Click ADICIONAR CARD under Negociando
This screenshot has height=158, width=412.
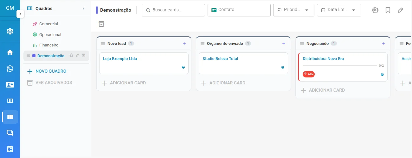(x=323, y=90)
